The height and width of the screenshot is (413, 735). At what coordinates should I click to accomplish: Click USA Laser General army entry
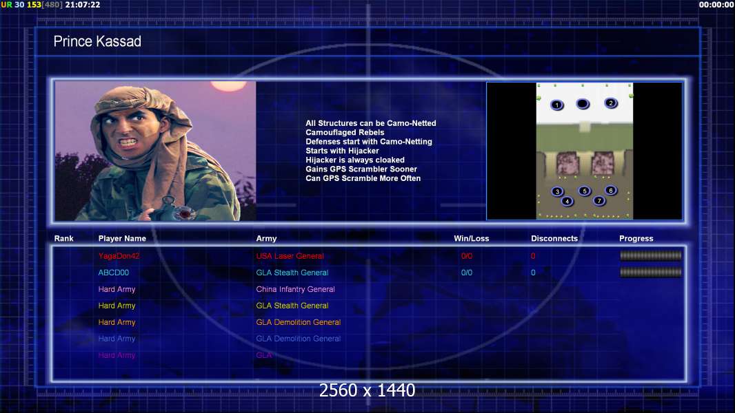click(x=290, y=256)
